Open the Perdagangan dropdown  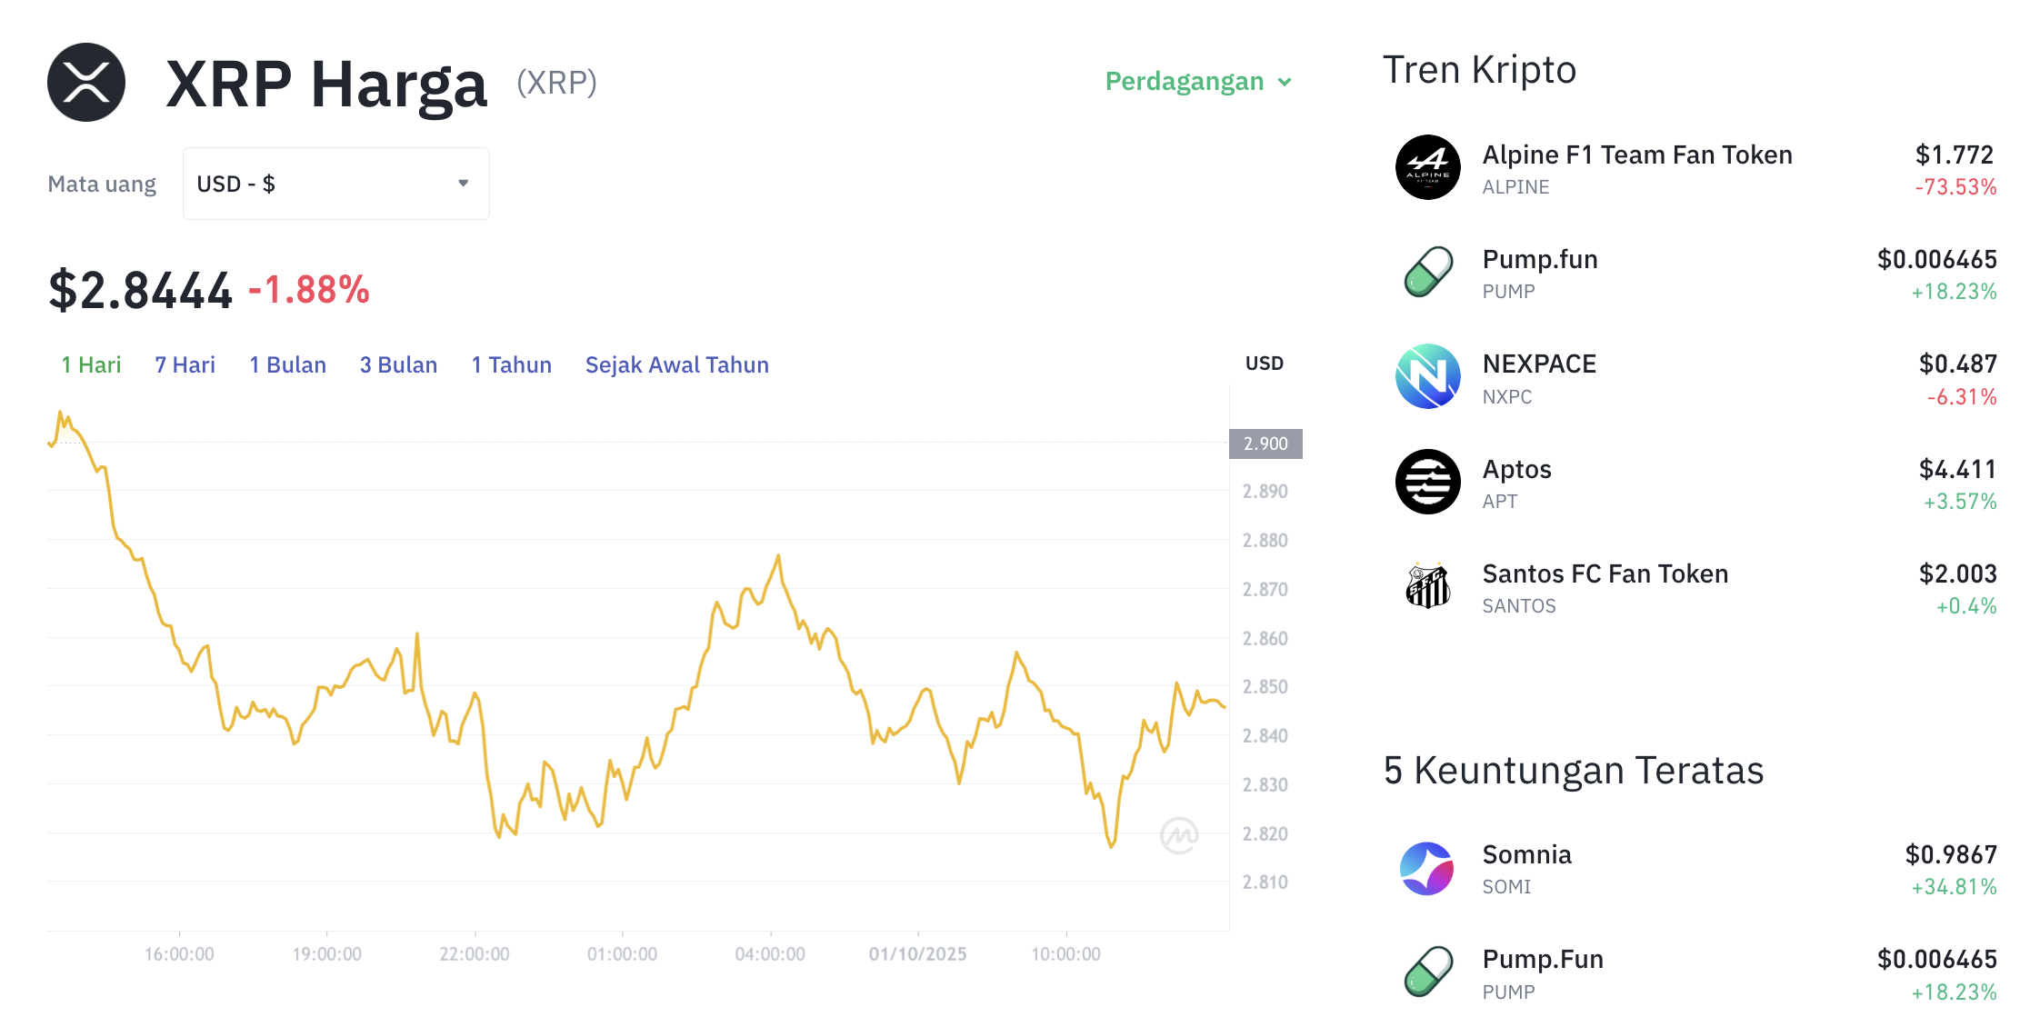pyautogui.click(x=1197, y=82)
